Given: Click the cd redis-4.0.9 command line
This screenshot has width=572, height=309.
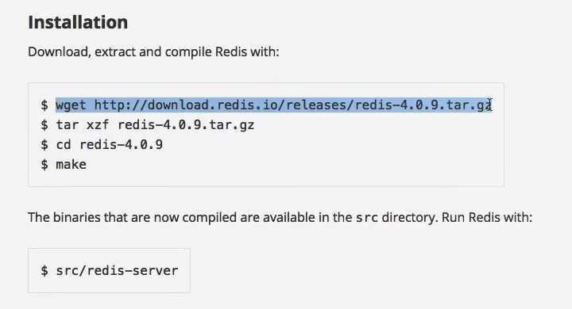Looking at the screenshot, I should 110,144.
